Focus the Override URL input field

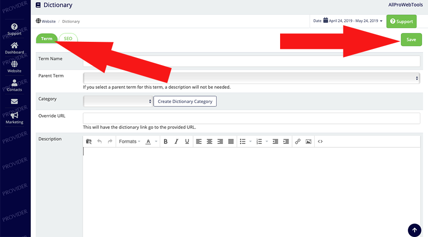point(251,118)
